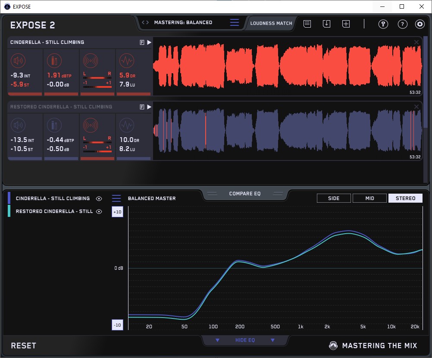432x358 pixels.
Task: Click the dynamic range icon for Restored Cinderella track
Action: tap(127, 125)
